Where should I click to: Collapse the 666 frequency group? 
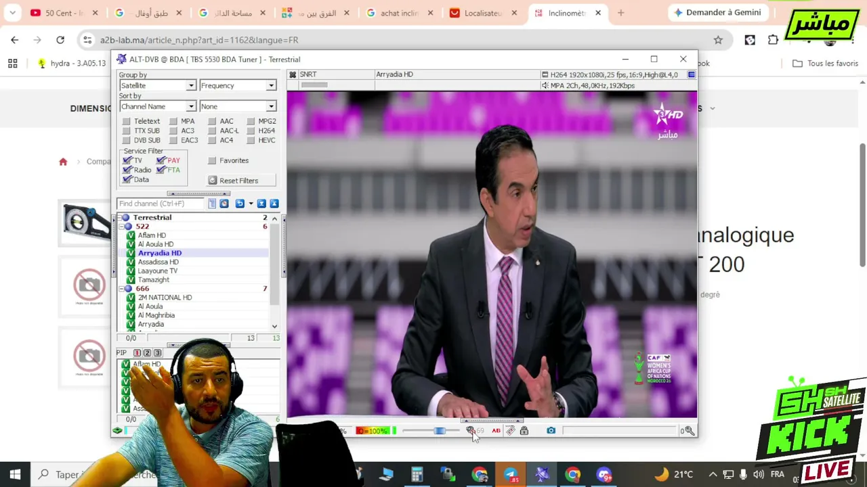pyautogui.click(x=121, y=289)
